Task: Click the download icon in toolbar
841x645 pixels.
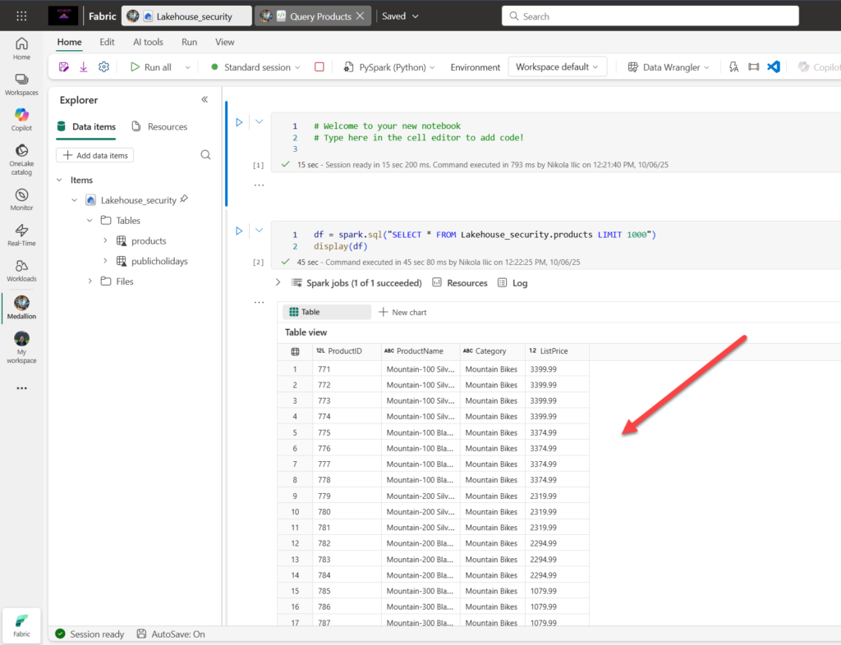Action: coord(83,67)
